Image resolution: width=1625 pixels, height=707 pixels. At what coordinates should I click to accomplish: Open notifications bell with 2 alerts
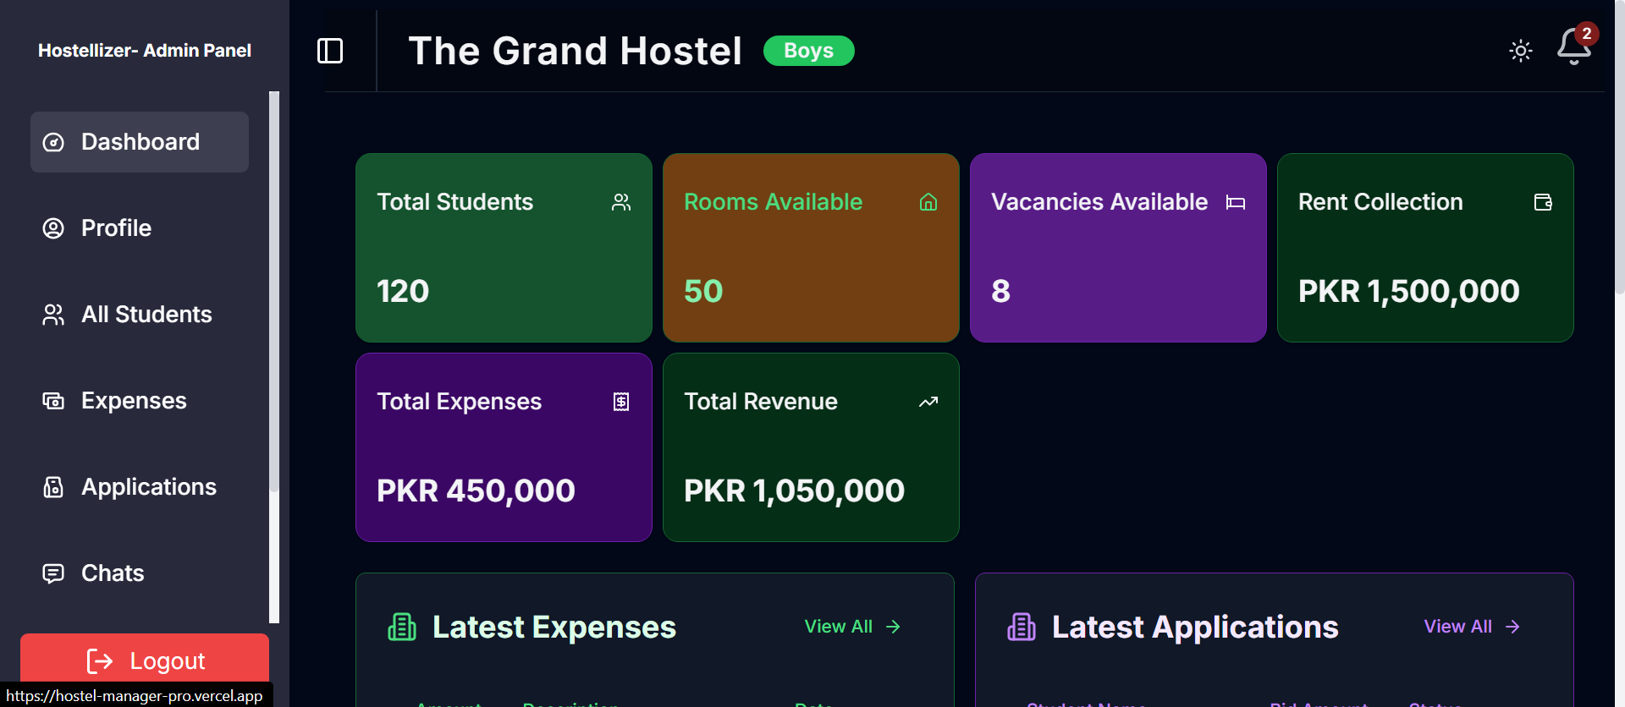click(1573, 47)
